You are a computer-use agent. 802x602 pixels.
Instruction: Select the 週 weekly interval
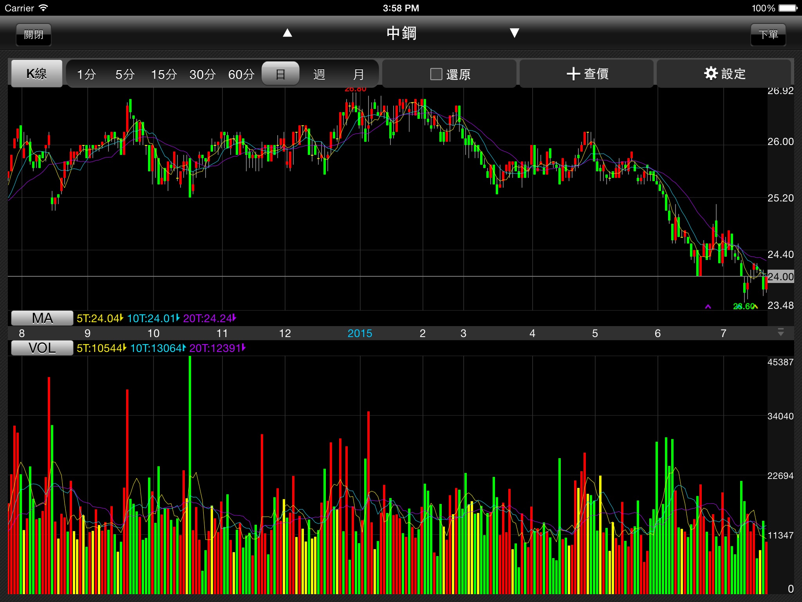[319, 74]
